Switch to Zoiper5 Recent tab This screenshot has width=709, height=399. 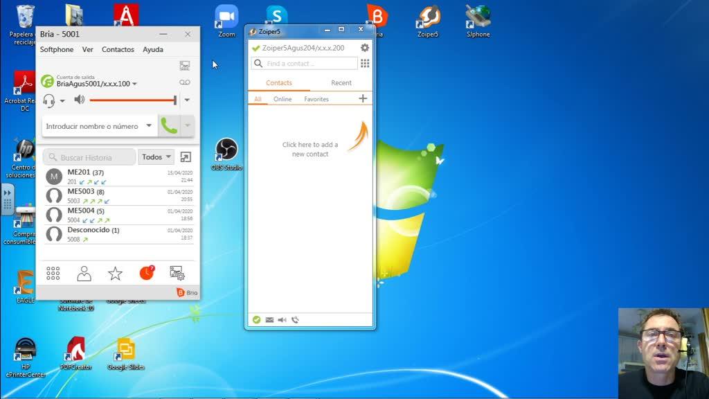point(341,83)
